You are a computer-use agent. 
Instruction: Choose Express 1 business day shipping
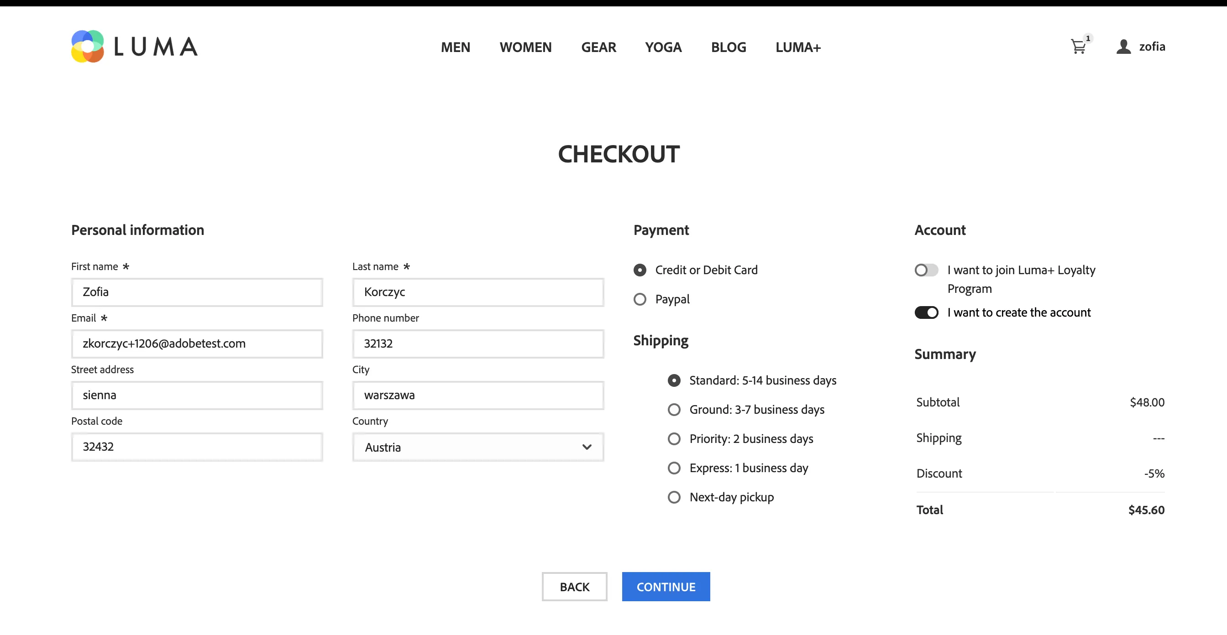674,468
